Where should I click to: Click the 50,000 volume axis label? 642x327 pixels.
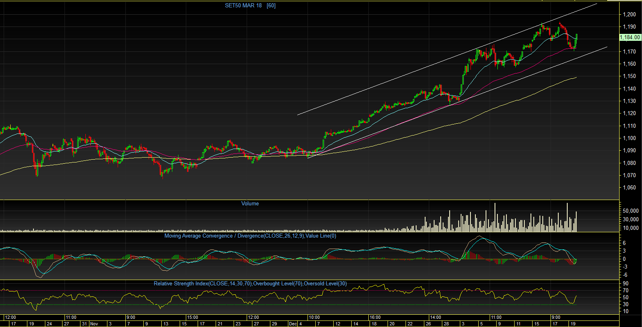pos(631,211)
